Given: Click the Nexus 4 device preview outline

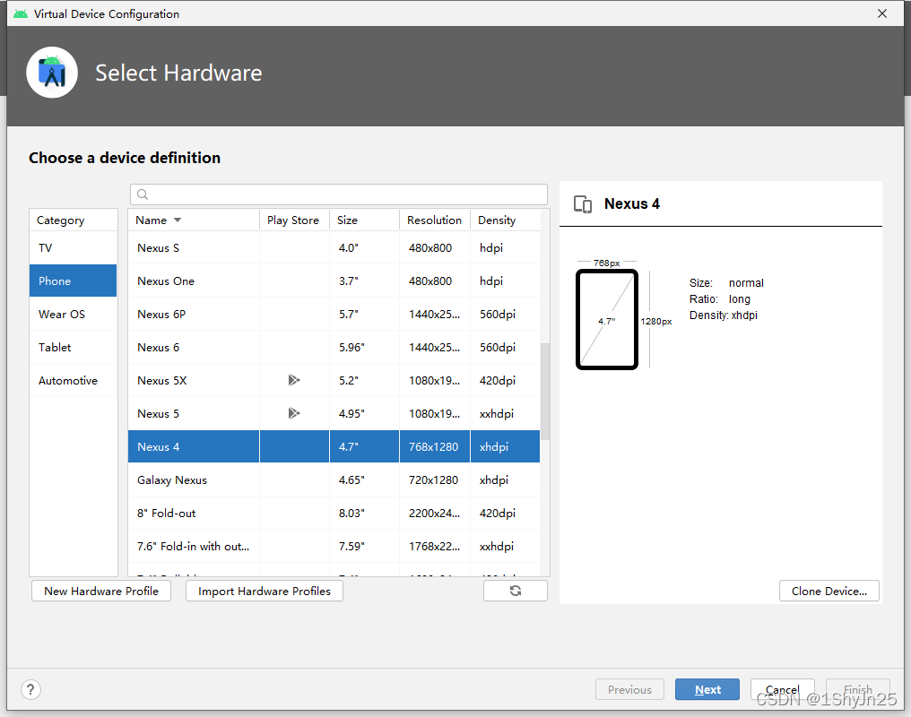Looking at the screenshot, I should coord(607,319).
